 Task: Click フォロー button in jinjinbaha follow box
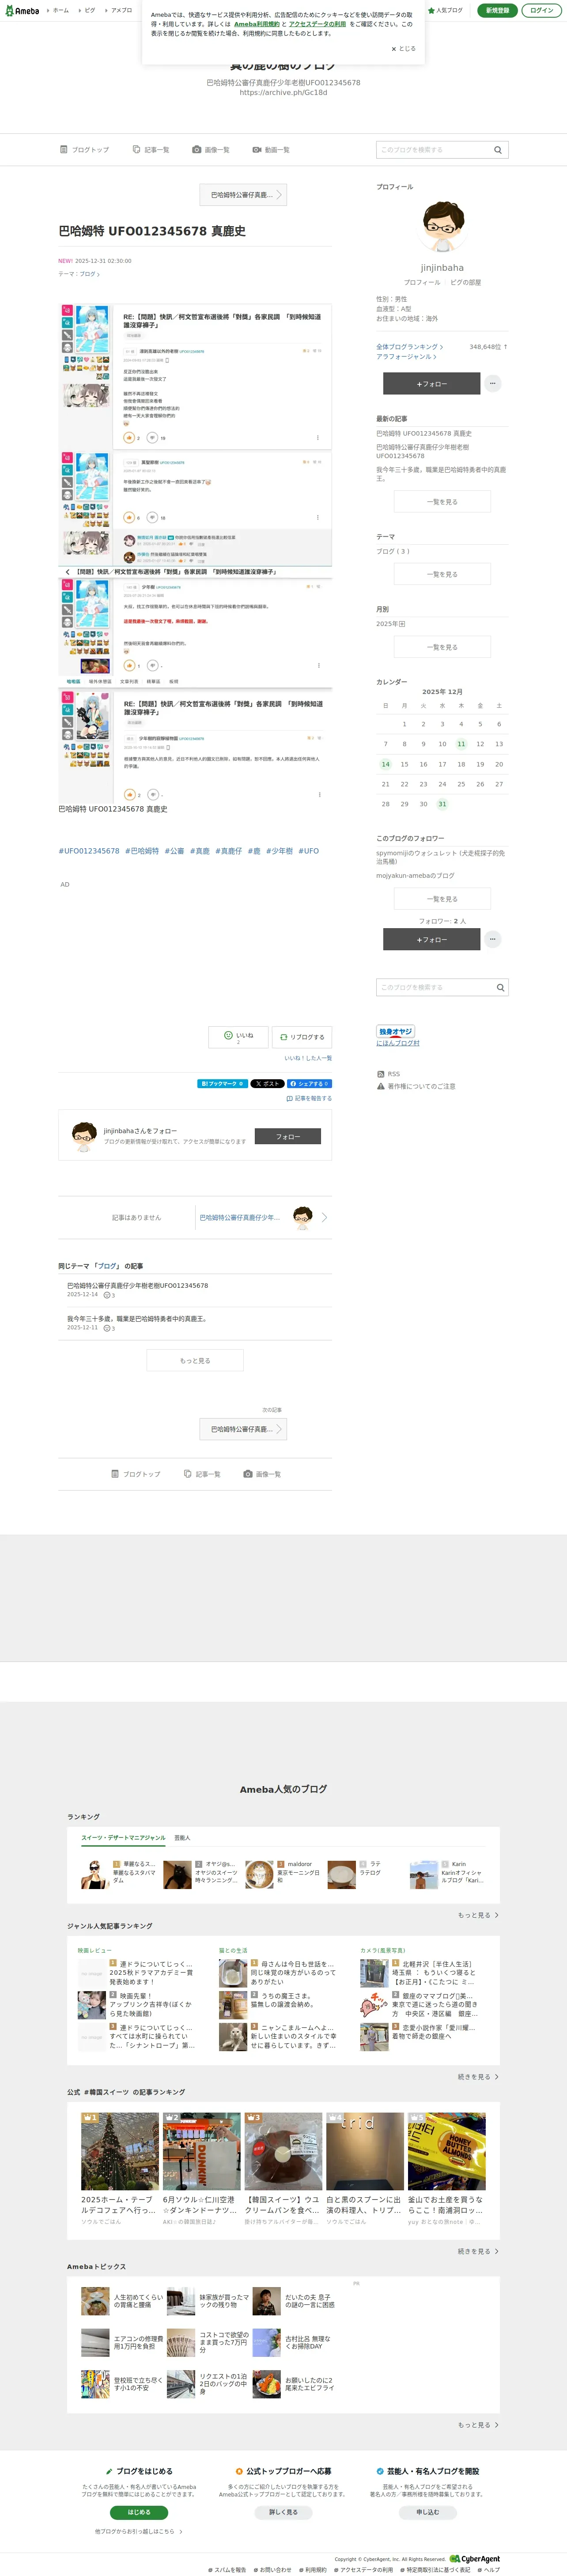click(x=288, y=1136)
